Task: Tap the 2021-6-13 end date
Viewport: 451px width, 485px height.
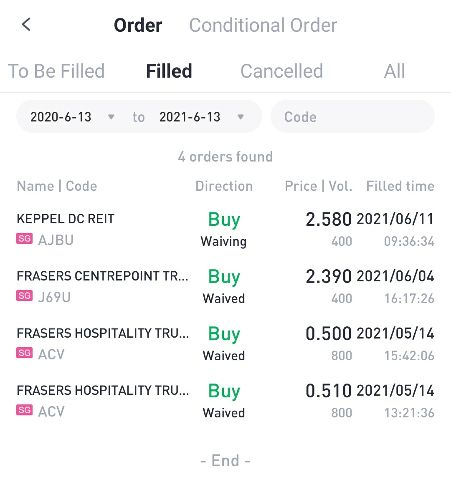Action: 190,117
